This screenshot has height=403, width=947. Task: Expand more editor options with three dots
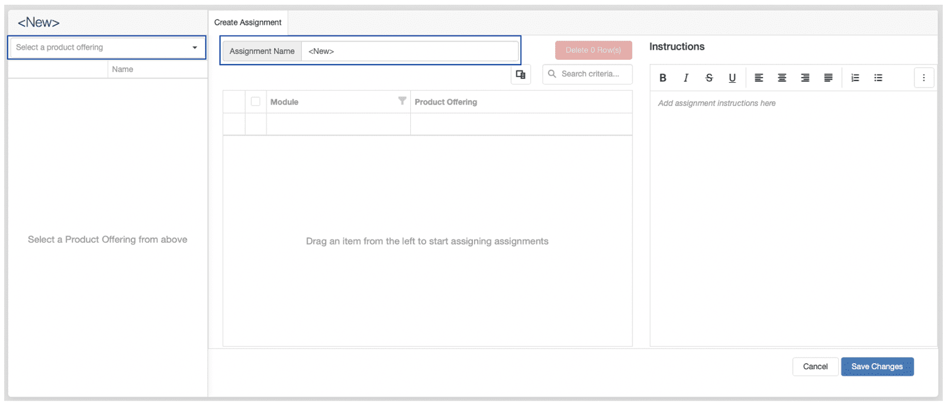[x=923, y=78]
